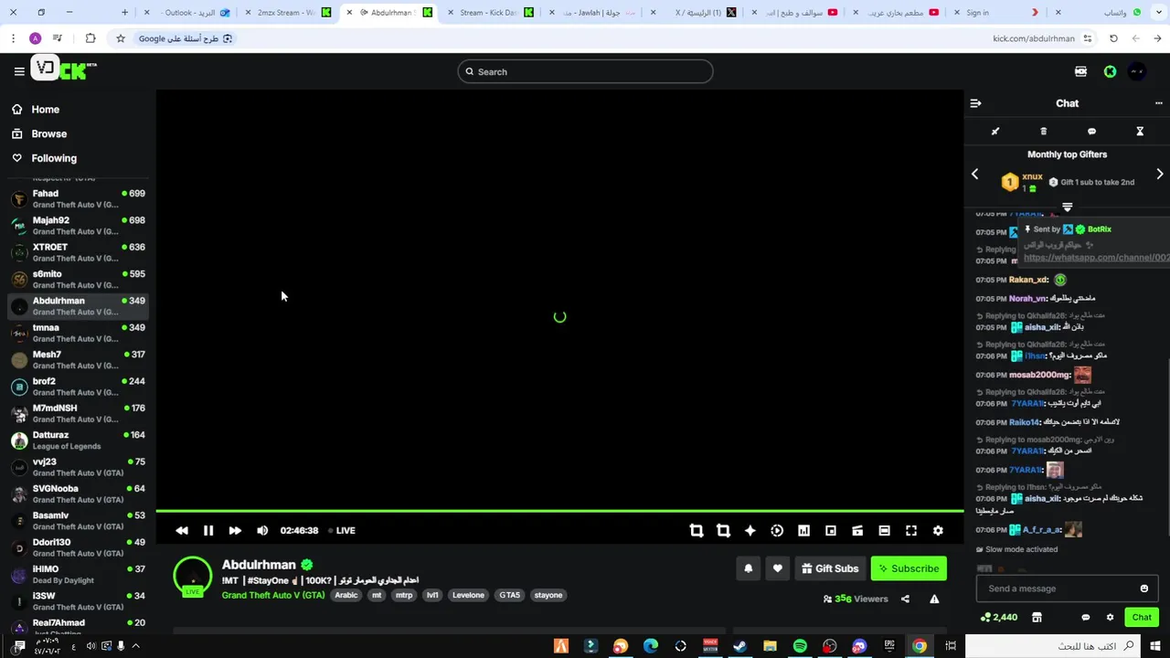Select the Levelone tag
The height and width of the screenshot is (658, 1170).
[x=469, y=595]
